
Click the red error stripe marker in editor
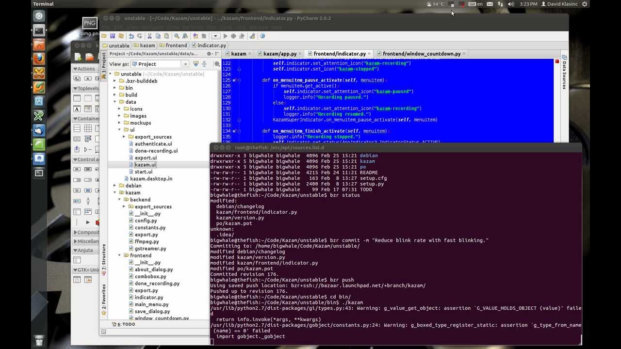coord(557,62)
